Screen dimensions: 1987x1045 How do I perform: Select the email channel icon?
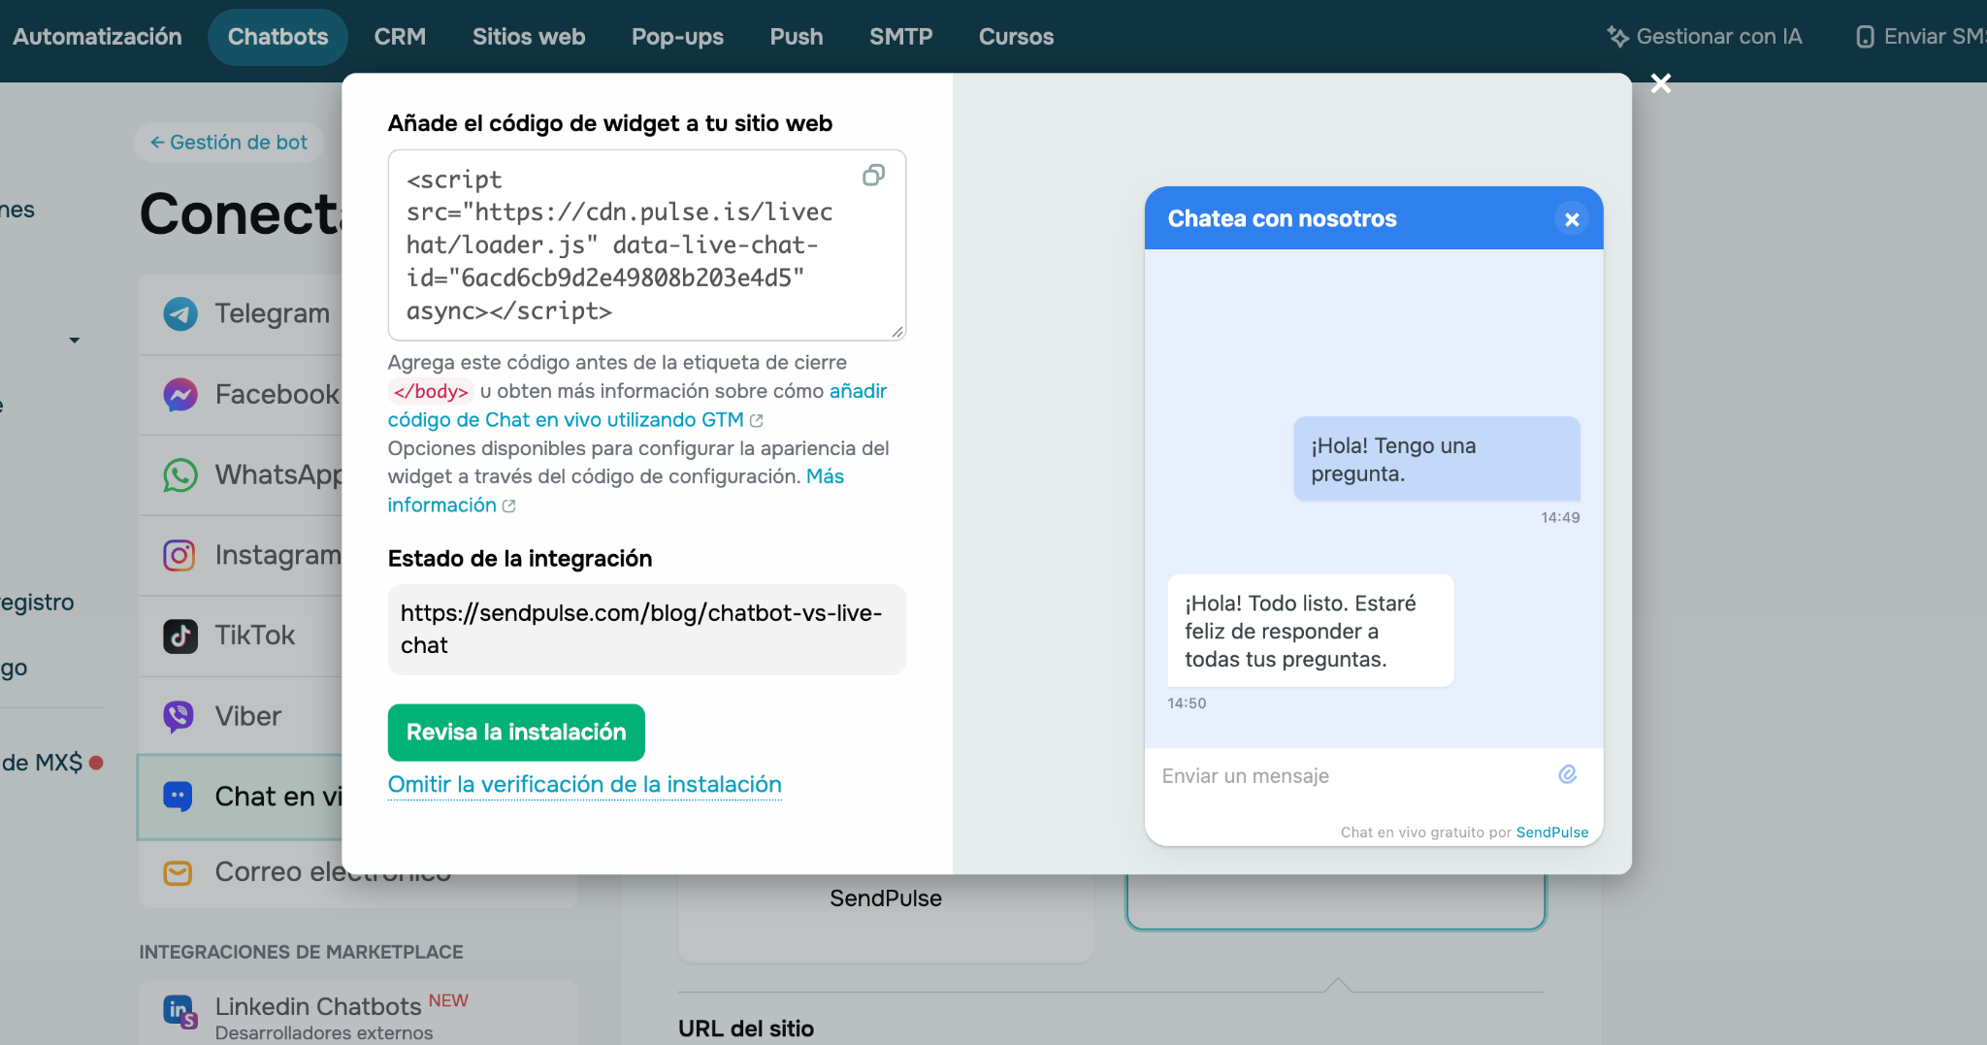(x=179, y=872)
